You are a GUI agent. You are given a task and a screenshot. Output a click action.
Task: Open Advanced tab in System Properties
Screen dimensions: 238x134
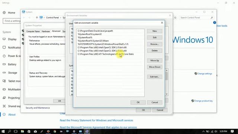(56, 31)
